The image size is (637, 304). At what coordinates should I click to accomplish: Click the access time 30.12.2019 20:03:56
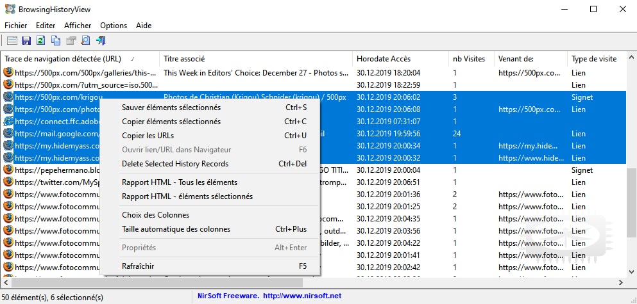coord(388,231)
